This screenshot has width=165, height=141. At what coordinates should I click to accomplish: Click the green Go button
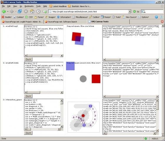pyautogui.click(x=136, y=11)
